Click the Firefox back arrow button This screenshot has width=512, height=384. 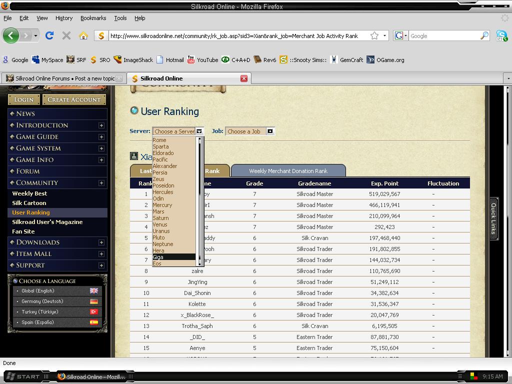coord(11,35)
